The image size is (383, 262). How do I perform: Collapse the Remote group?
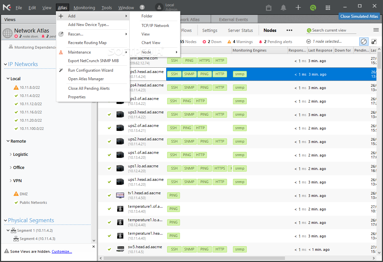(x=8, y=141)
